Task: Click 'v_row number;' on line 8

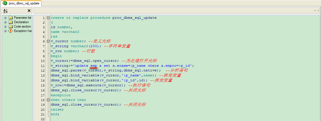Action: [65, 51]
